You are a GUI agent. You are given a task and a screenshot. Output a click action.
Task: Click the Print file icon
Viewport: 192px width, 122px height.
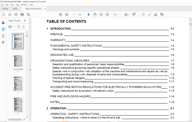(x=22, y=15)
